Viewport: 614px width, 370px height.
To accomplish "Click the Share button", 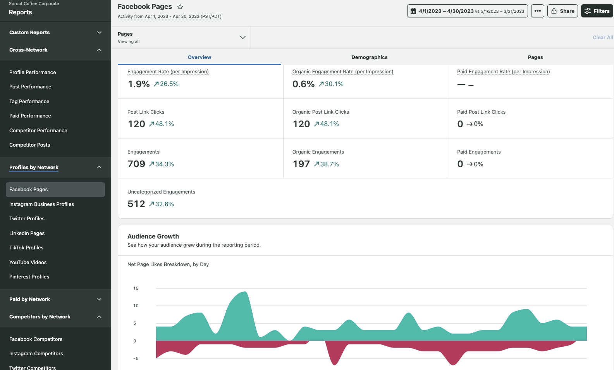I will [562, 11].
